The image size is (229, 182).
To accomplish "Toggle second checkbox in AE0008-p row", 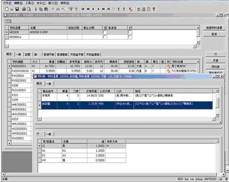I will [x=130, y=37].
